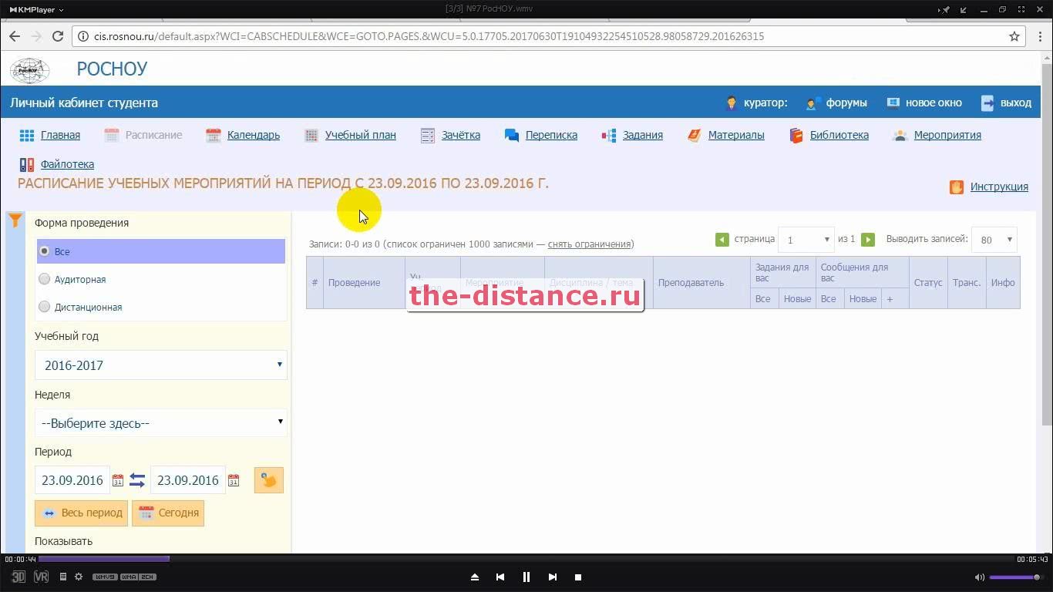Click the Главная grid icon
This screenshot has height=592, width=1053.
pos(27,135)
